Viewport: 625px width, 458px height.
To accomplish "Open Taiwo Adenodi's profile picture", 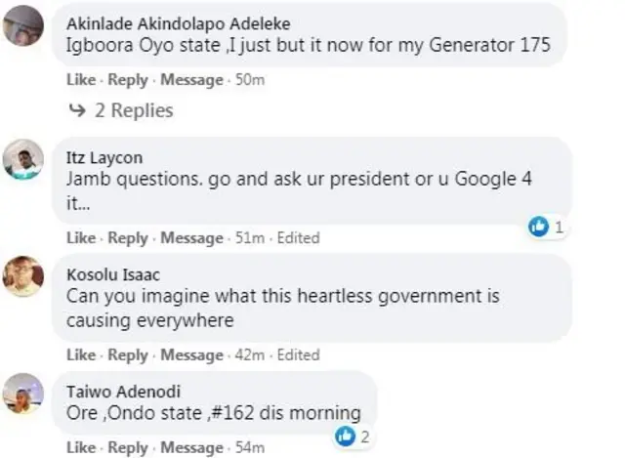I will 22,394.
